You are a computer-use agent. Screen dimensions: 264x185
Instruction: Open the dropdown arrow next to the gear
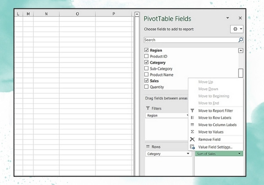pyautogui.click(x=241, y=29)
